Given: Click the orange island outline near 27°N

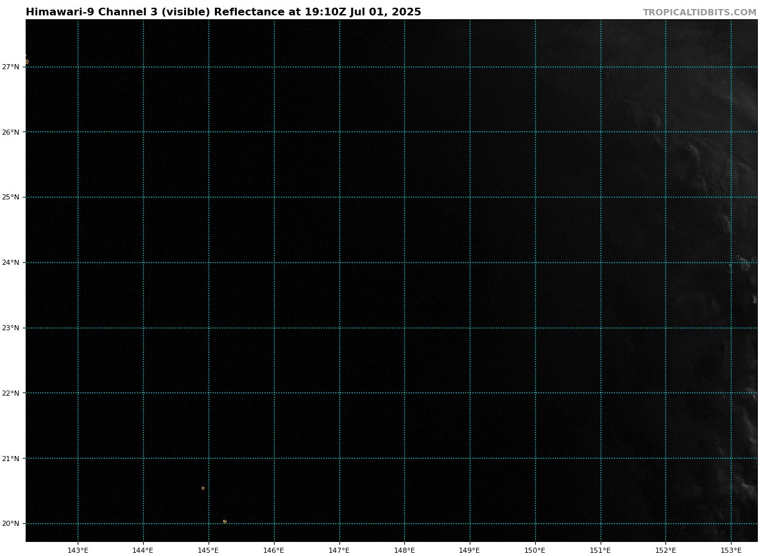Looking at the screenshot, I should pyautogui.click(x=26, y=62).
